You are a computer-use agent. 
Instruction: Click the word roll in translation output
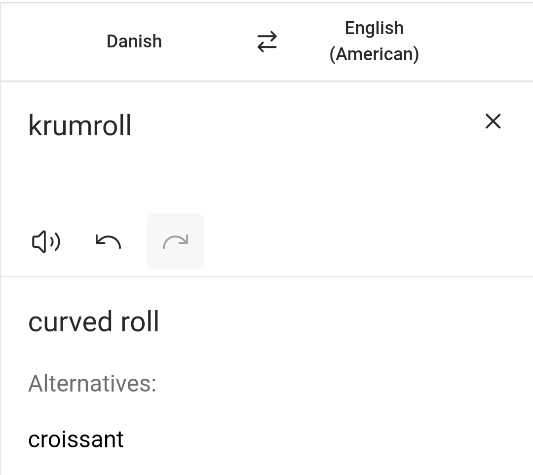(x=140, y=321)
